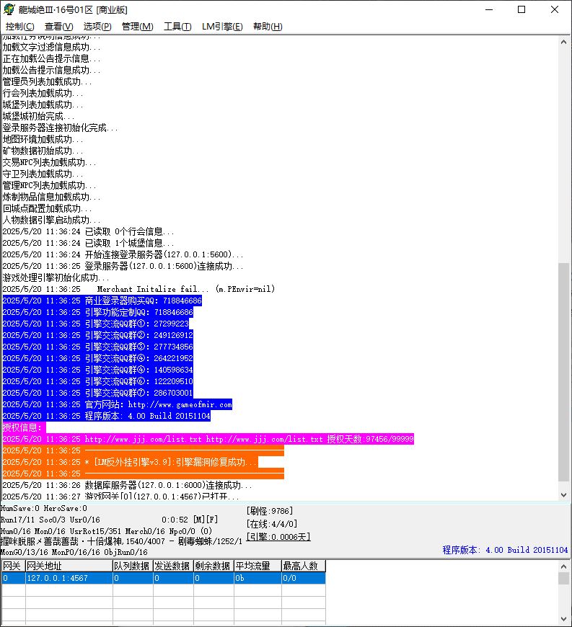Screen dimensions: 572x627
Task: Click the 回城点配置加载成功 log line
Action: (x=47, y=208)
